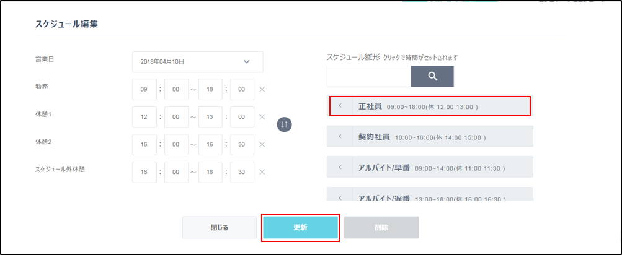
Task: Click the 休憩2 end minute field
Action: click(x=242, y=144)
